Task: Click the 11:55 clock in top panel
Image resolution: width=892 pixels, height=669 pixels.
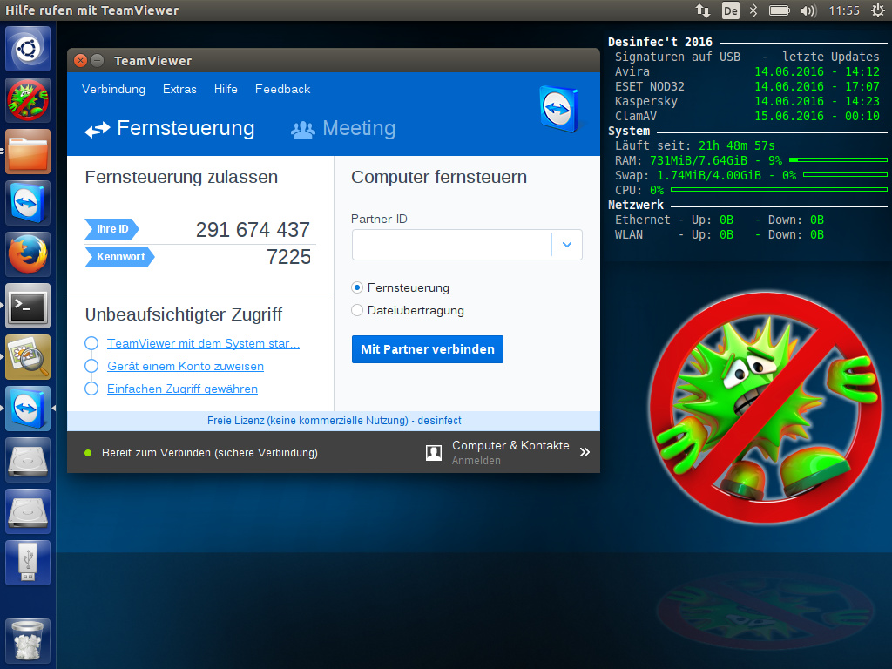Action: [x=843, y=10]
